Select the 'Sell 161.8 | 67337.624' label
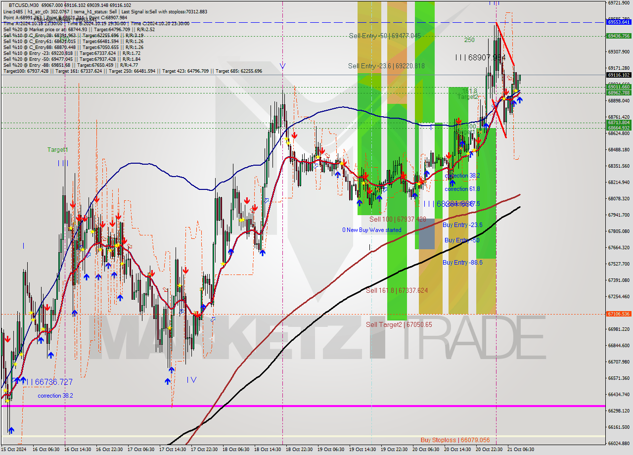The image size is (633, 455). pyautogui.click(x=397, y=290)
